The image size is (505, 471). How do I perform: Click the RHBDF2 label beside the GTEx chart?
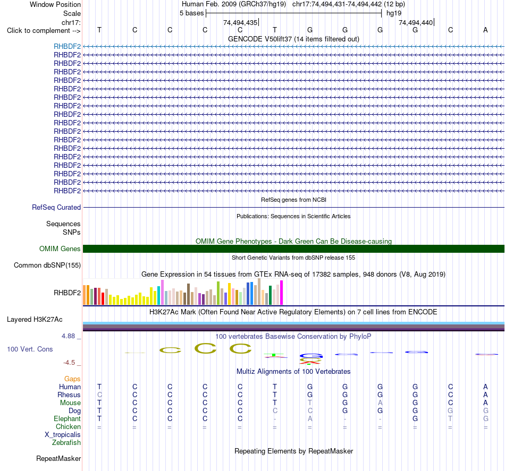click(67, 293)
